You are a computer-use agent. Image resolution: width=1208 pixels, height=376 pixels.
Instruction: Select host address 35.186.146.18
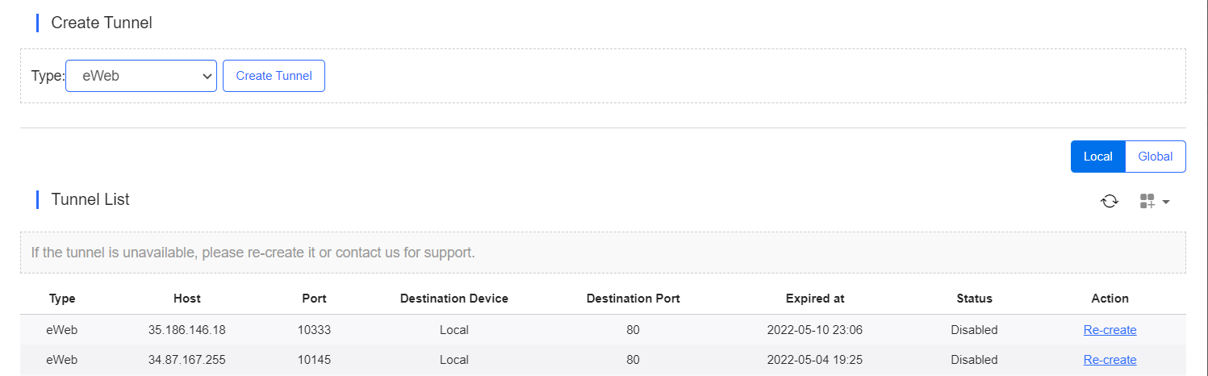tap(187, 330)
